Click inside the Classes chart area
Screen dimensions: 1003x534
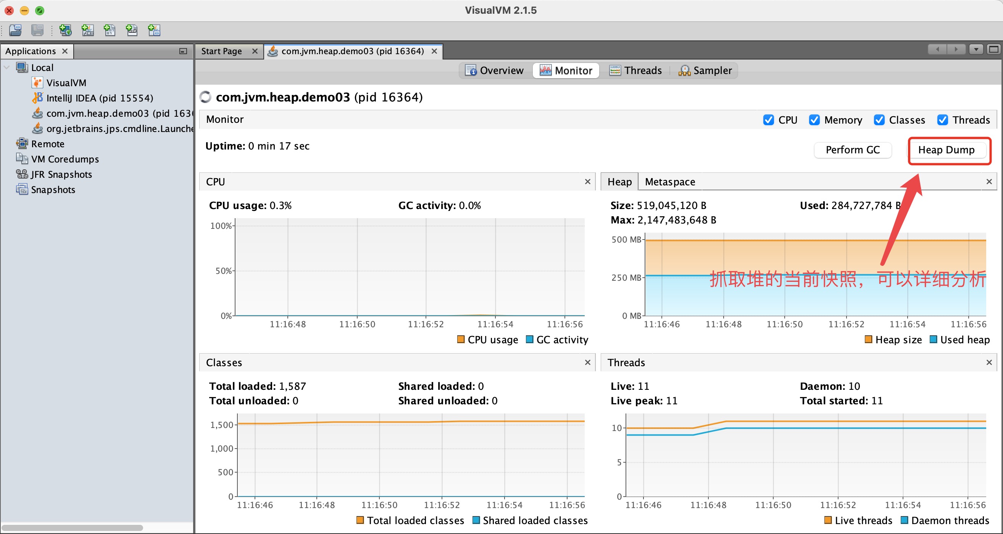coord(411,455)
